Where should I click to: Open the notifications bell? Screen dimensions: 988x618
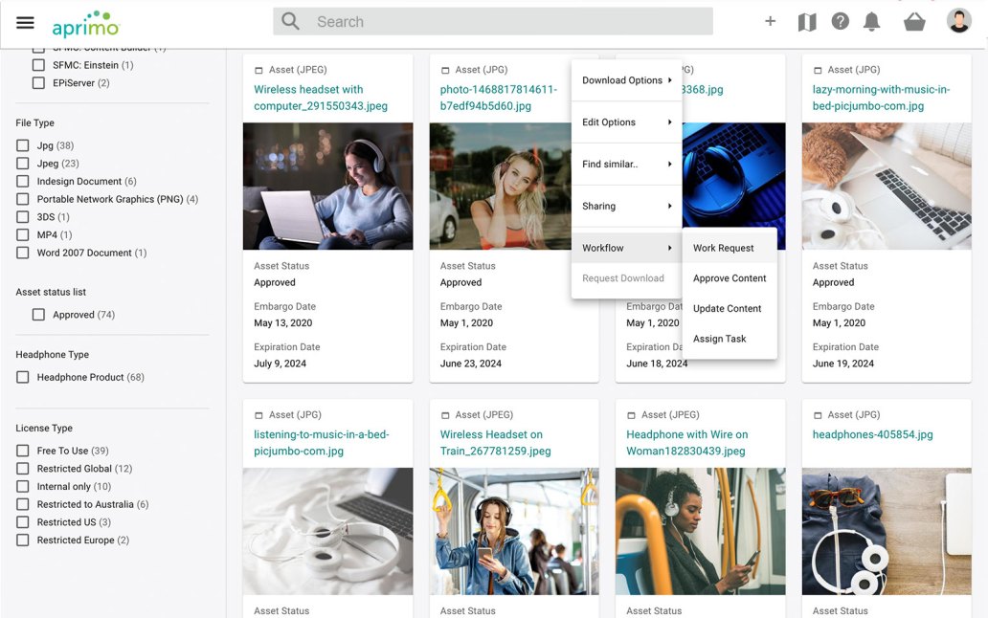click(x=871, y=21)
